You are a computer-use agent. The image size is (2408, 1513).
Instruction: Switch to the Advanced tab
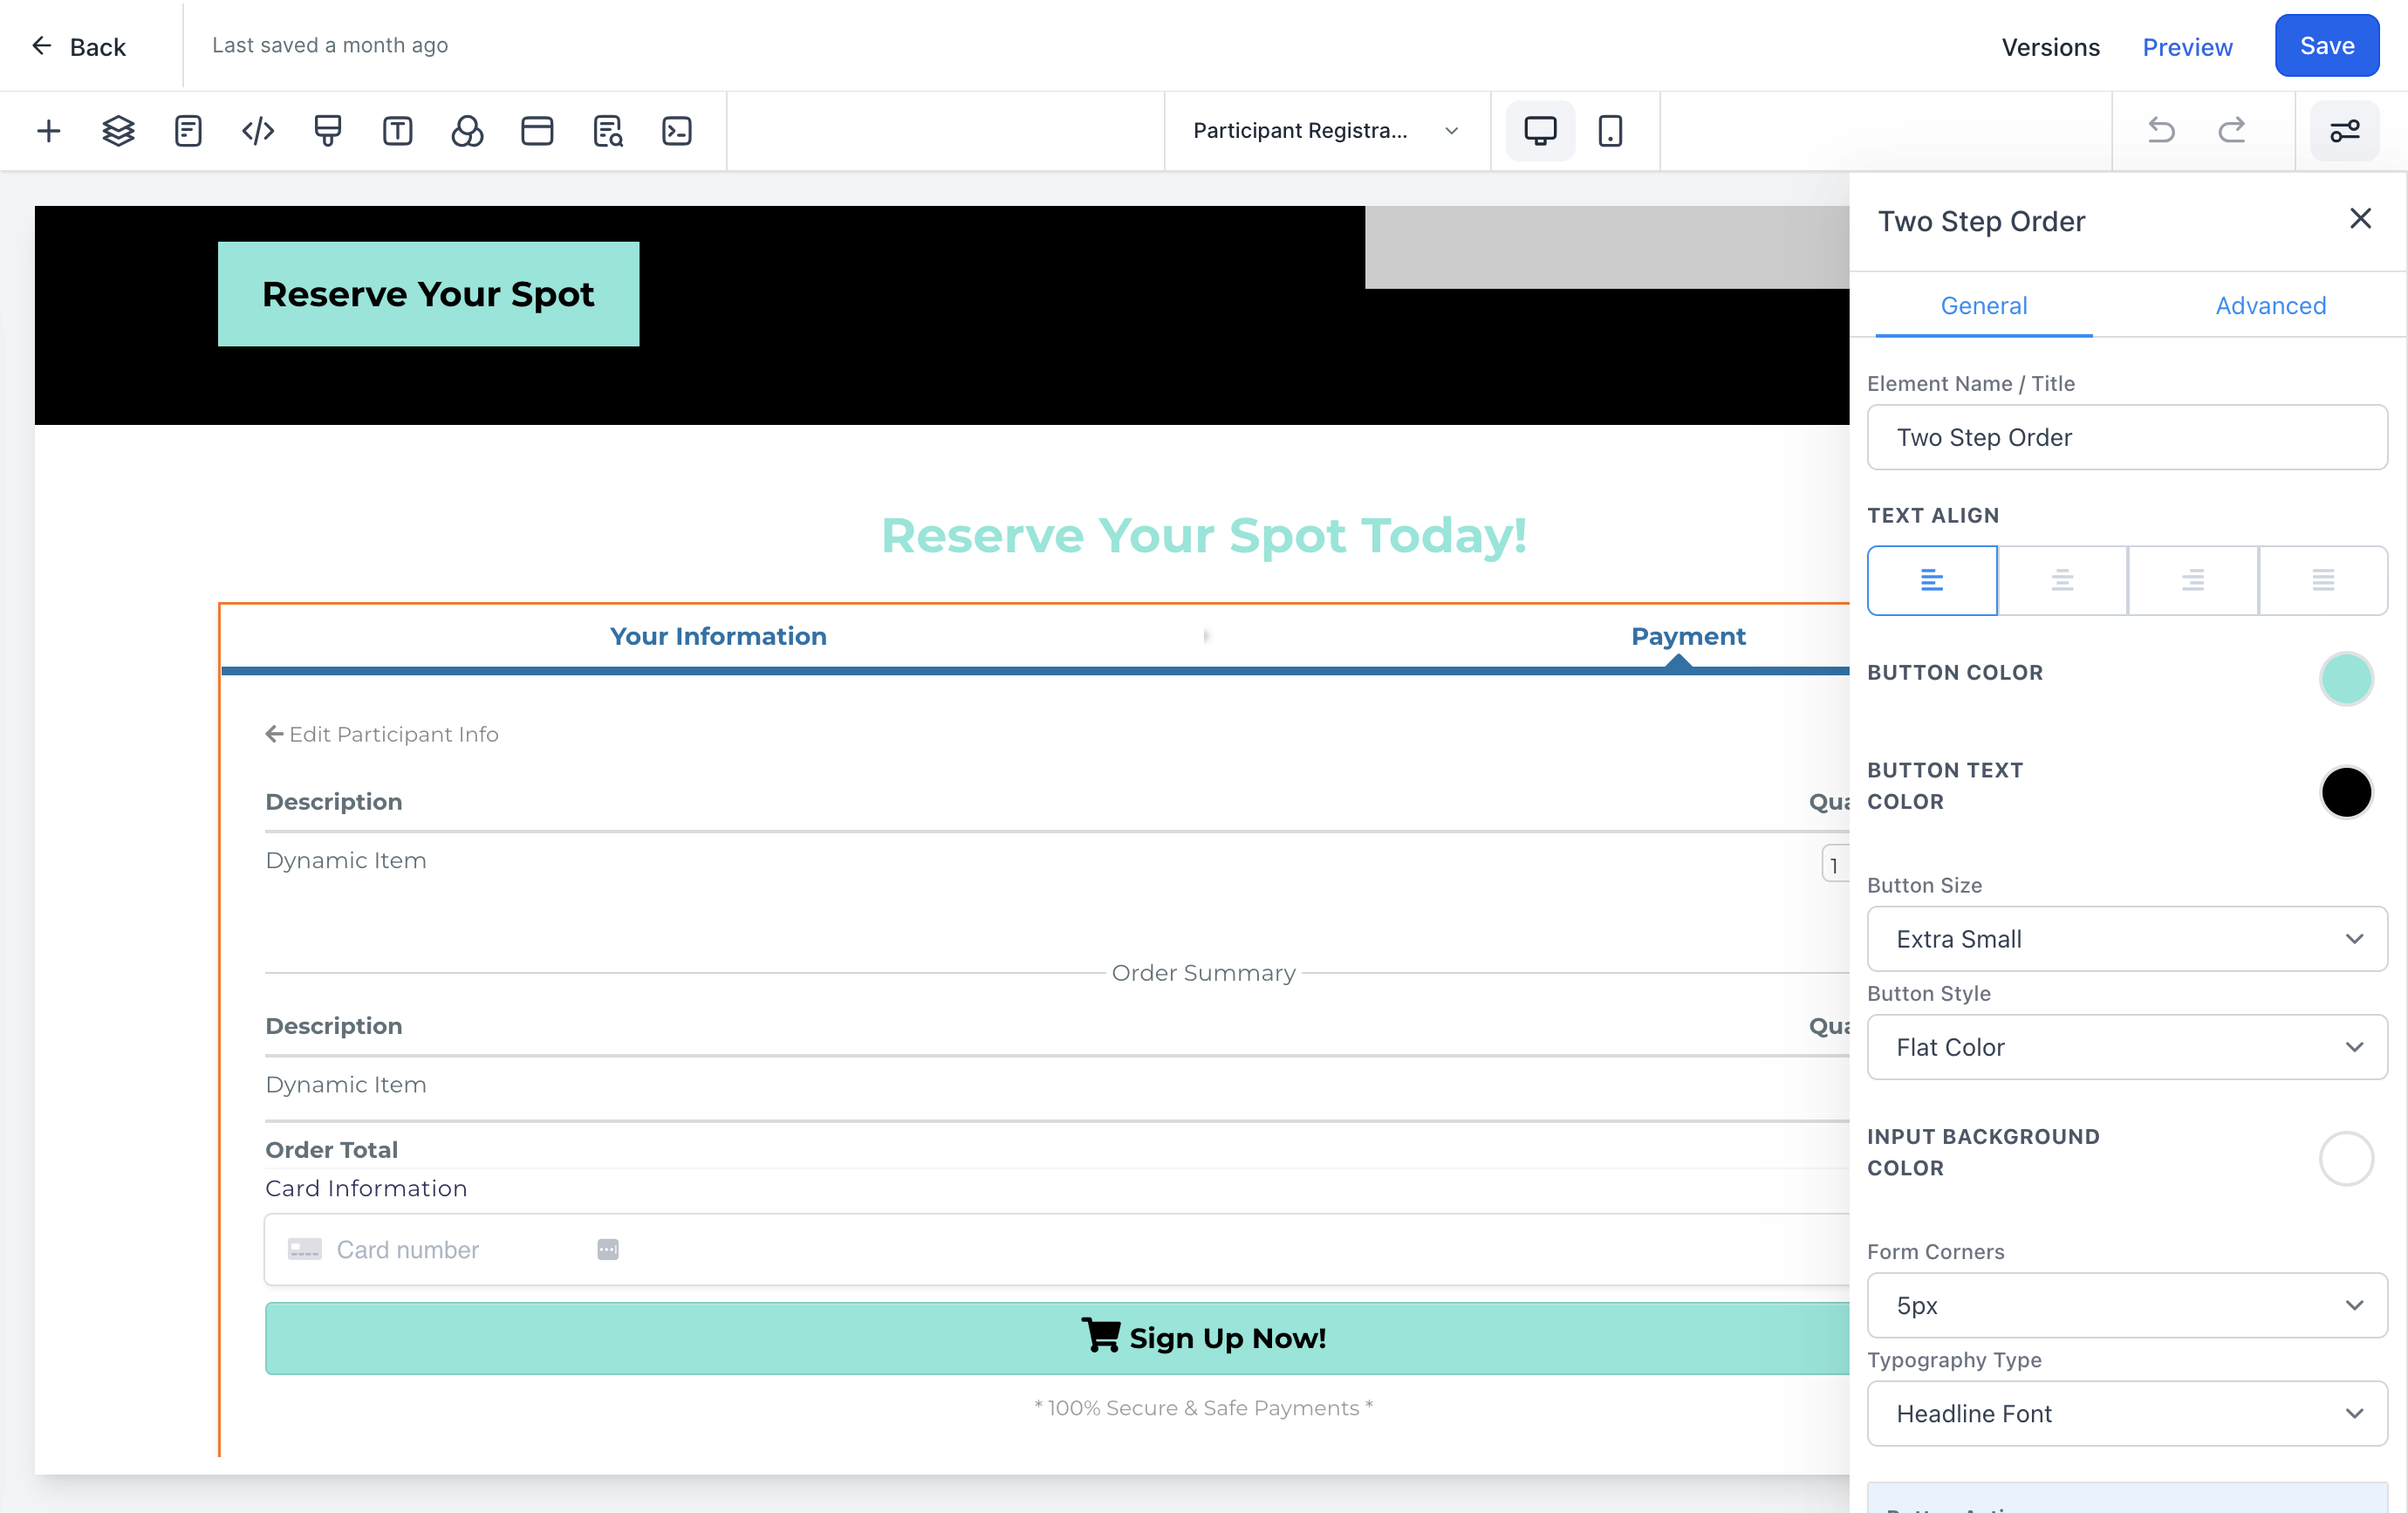2271,306
